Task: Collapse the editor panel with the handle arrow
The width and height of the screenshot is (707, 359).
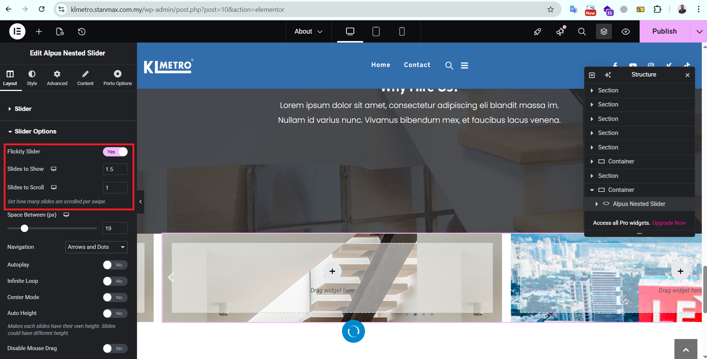Action: pos(140,201)
